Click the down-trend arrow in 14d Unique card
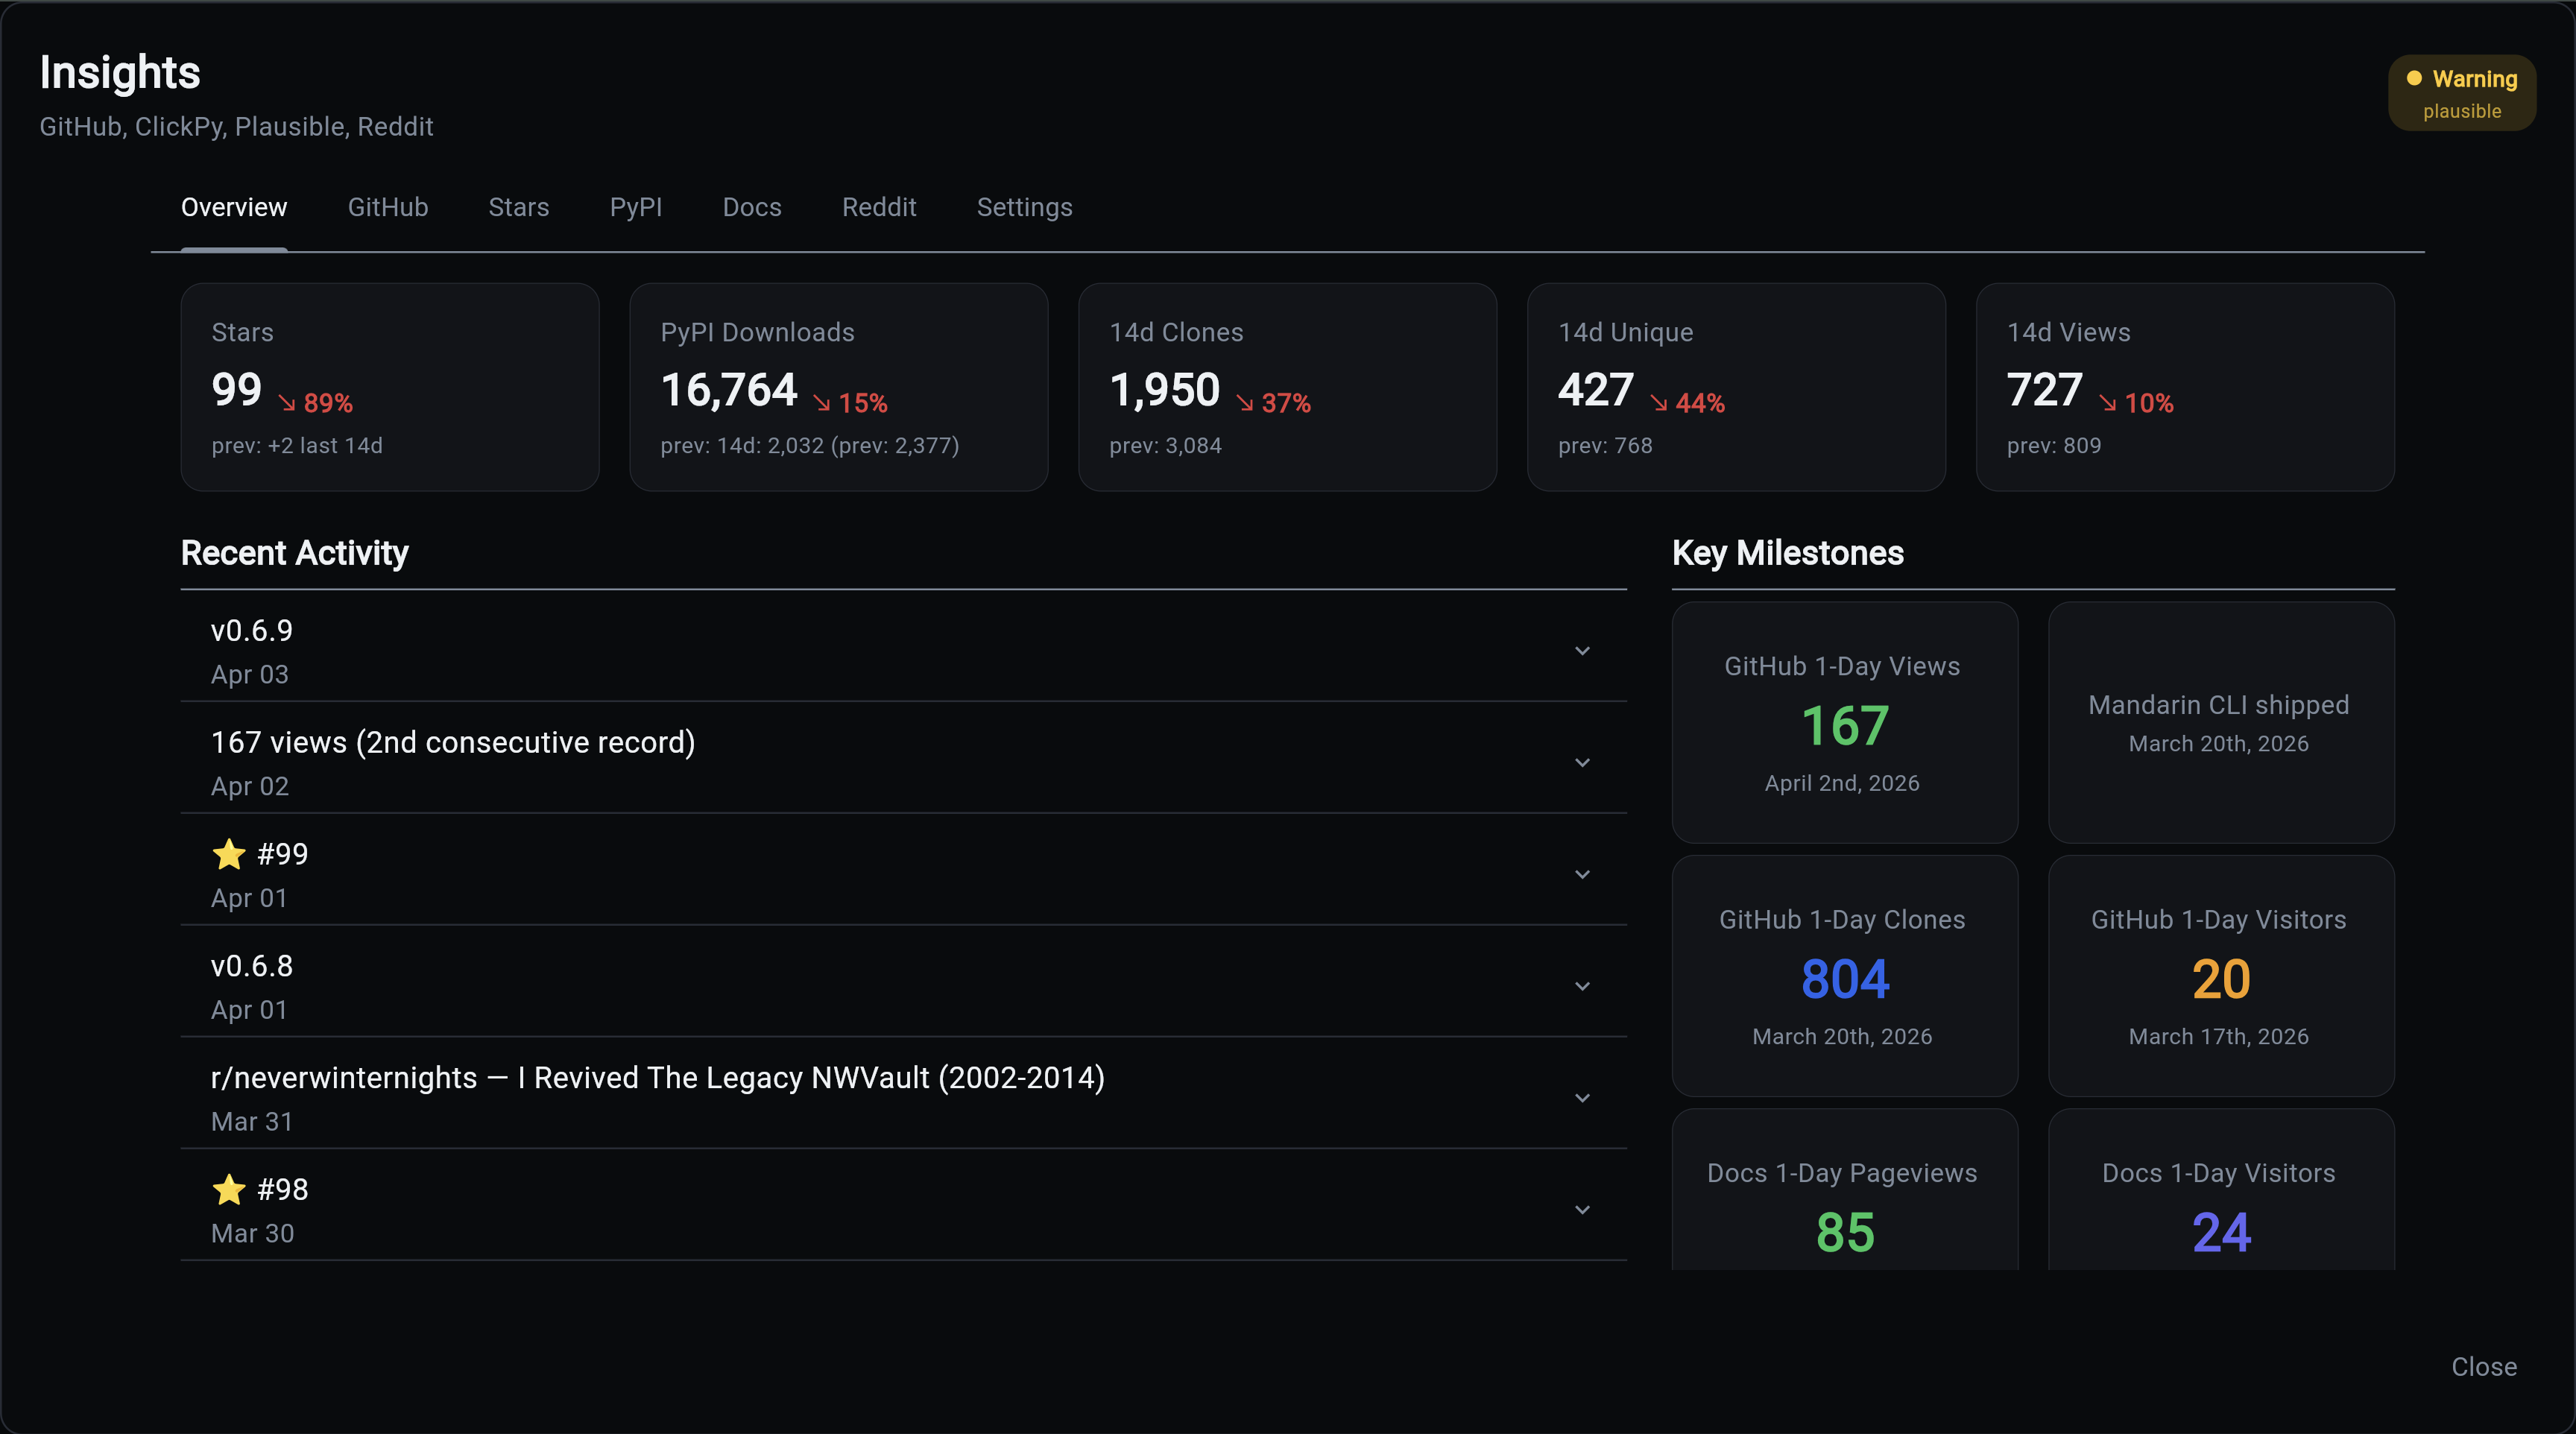The height and width of the screenshot is (1434, 2576). (x=1659, y=403)
